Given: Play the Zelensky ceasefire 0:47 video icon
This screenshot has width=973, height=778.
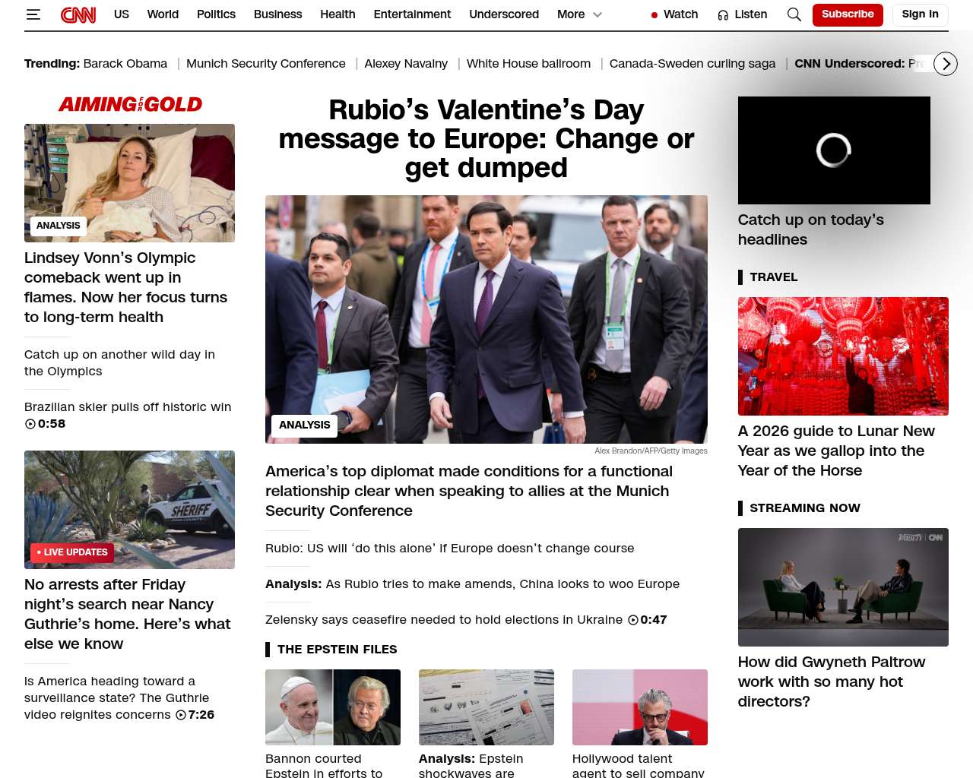Looking at the screenshot, I should coord(632,620).
